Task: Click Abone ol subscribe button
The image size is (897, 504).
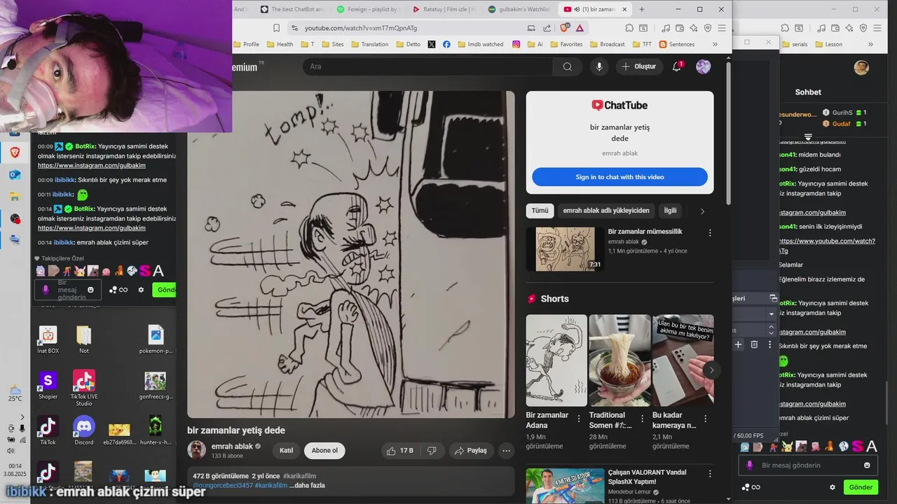Action: click(x=324, y=451)
